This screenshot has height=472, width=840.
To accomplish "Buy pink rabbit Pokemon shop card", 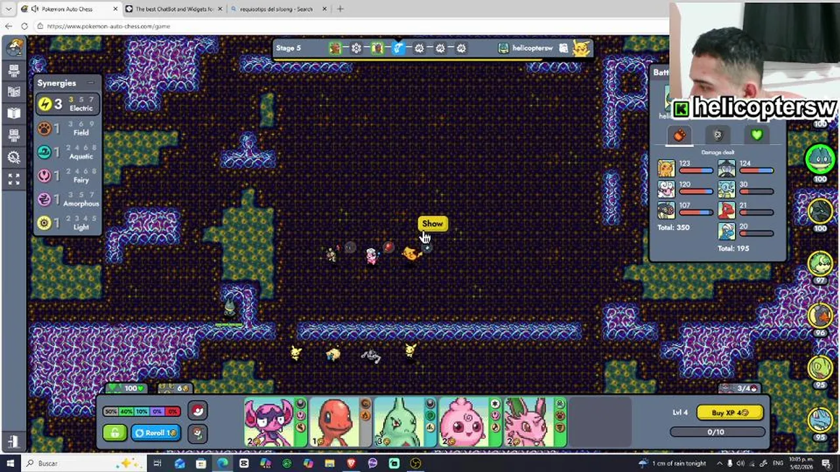I will 535,422.
